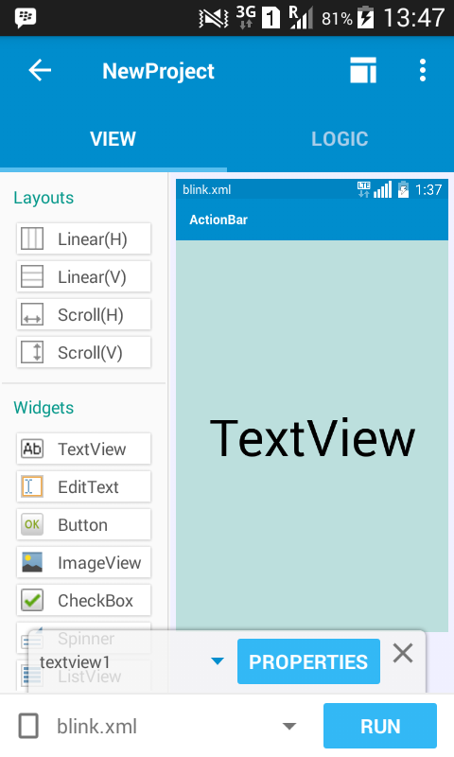This screenshot has height=757, width=454.
Task: Click the Linear(V) label text
Action: pyautogui.click(x=92, y=277)
